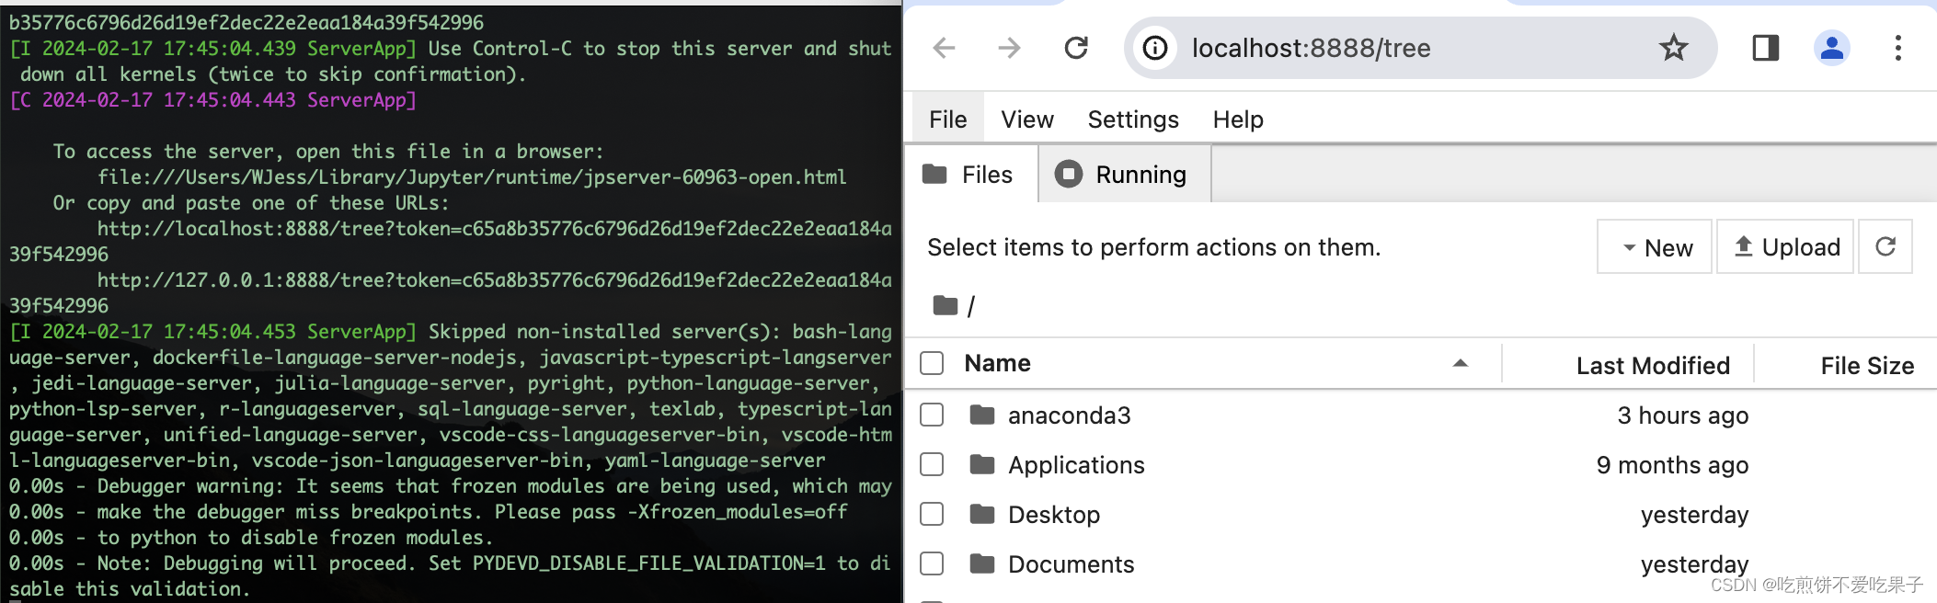The width and height of the screenshot is (1937, 603).
Task: Click the localhost:8888/tree address field
Action: (1380, 48)
